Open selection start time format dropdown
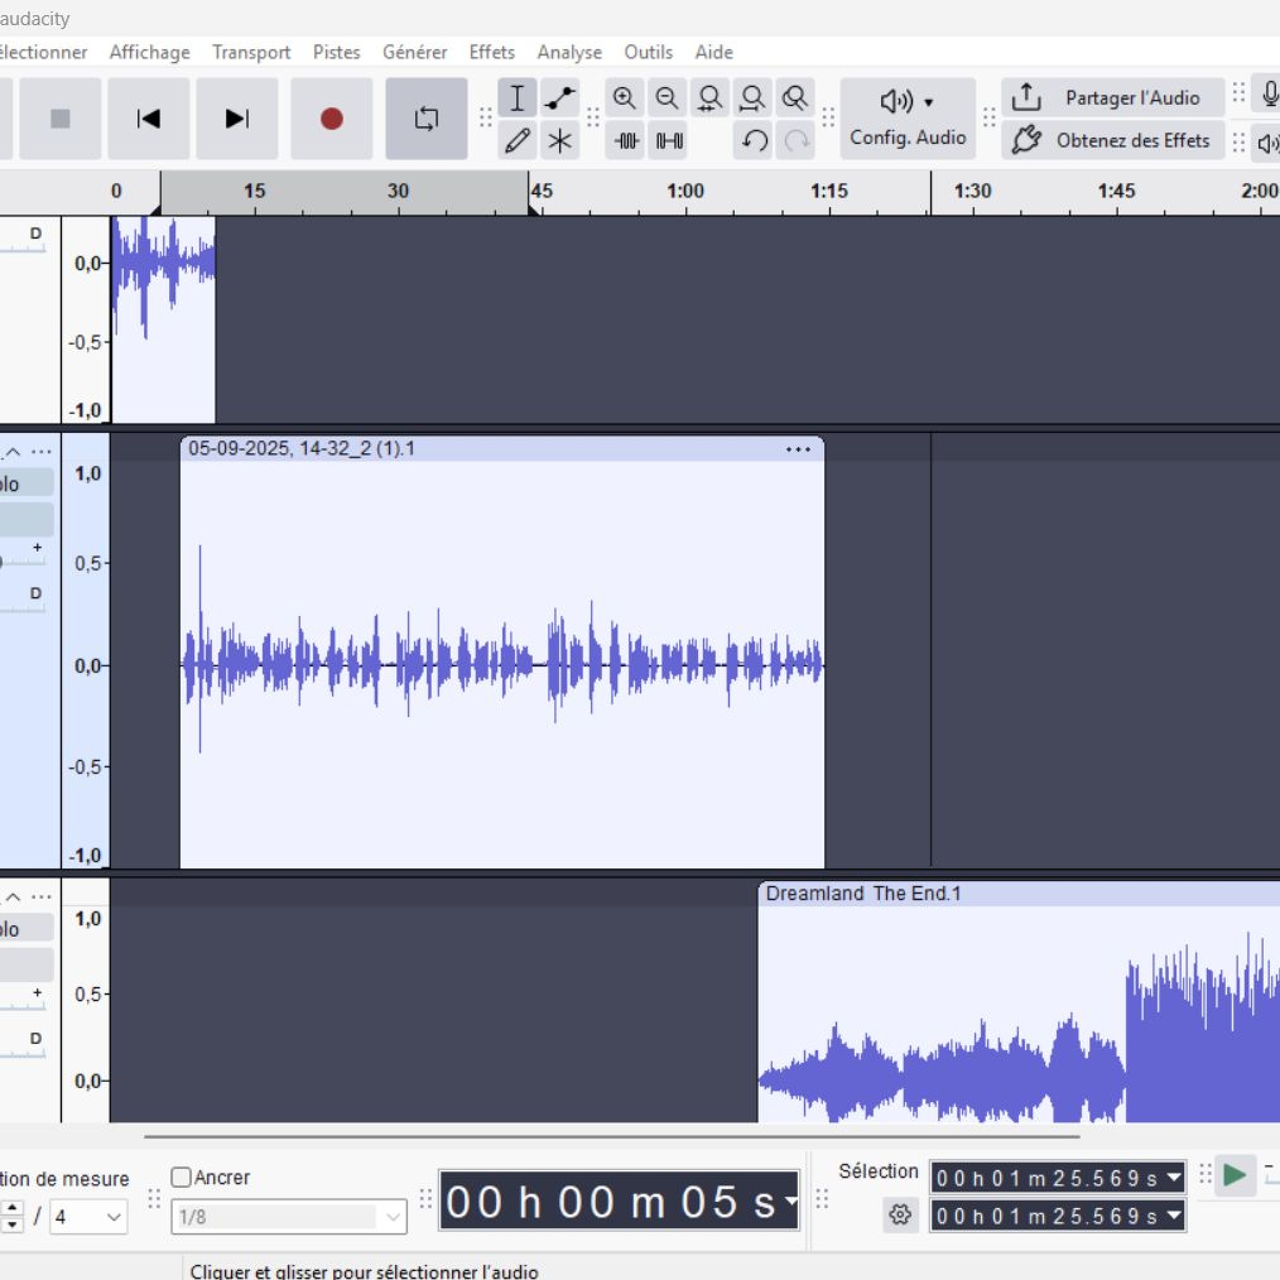The width and height of the screenshot is (1280, 1280). click(1174, 1177)
